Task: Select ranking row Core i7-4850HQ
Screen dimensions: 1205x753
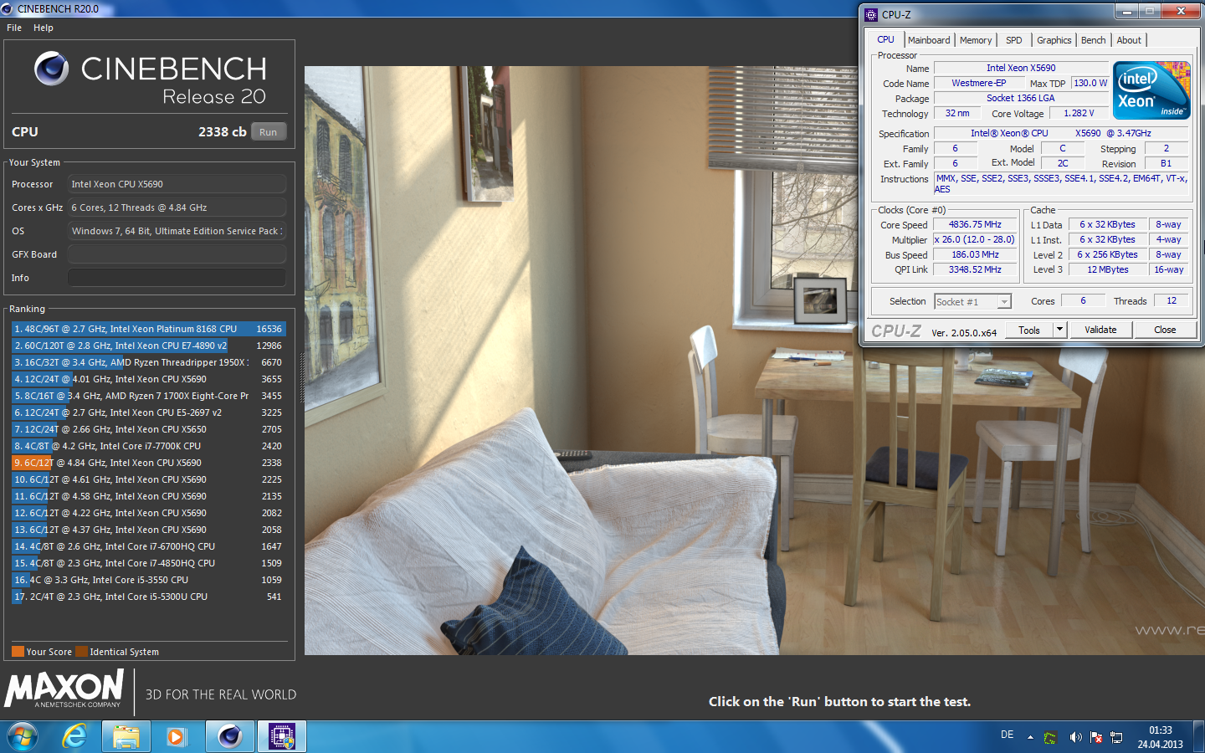Action: tap(148, 563)
